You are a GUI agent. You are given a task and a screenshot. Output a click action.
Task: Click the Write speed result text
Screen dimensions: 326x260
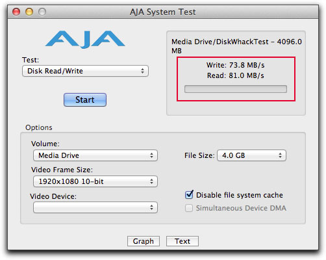(236, 65)
